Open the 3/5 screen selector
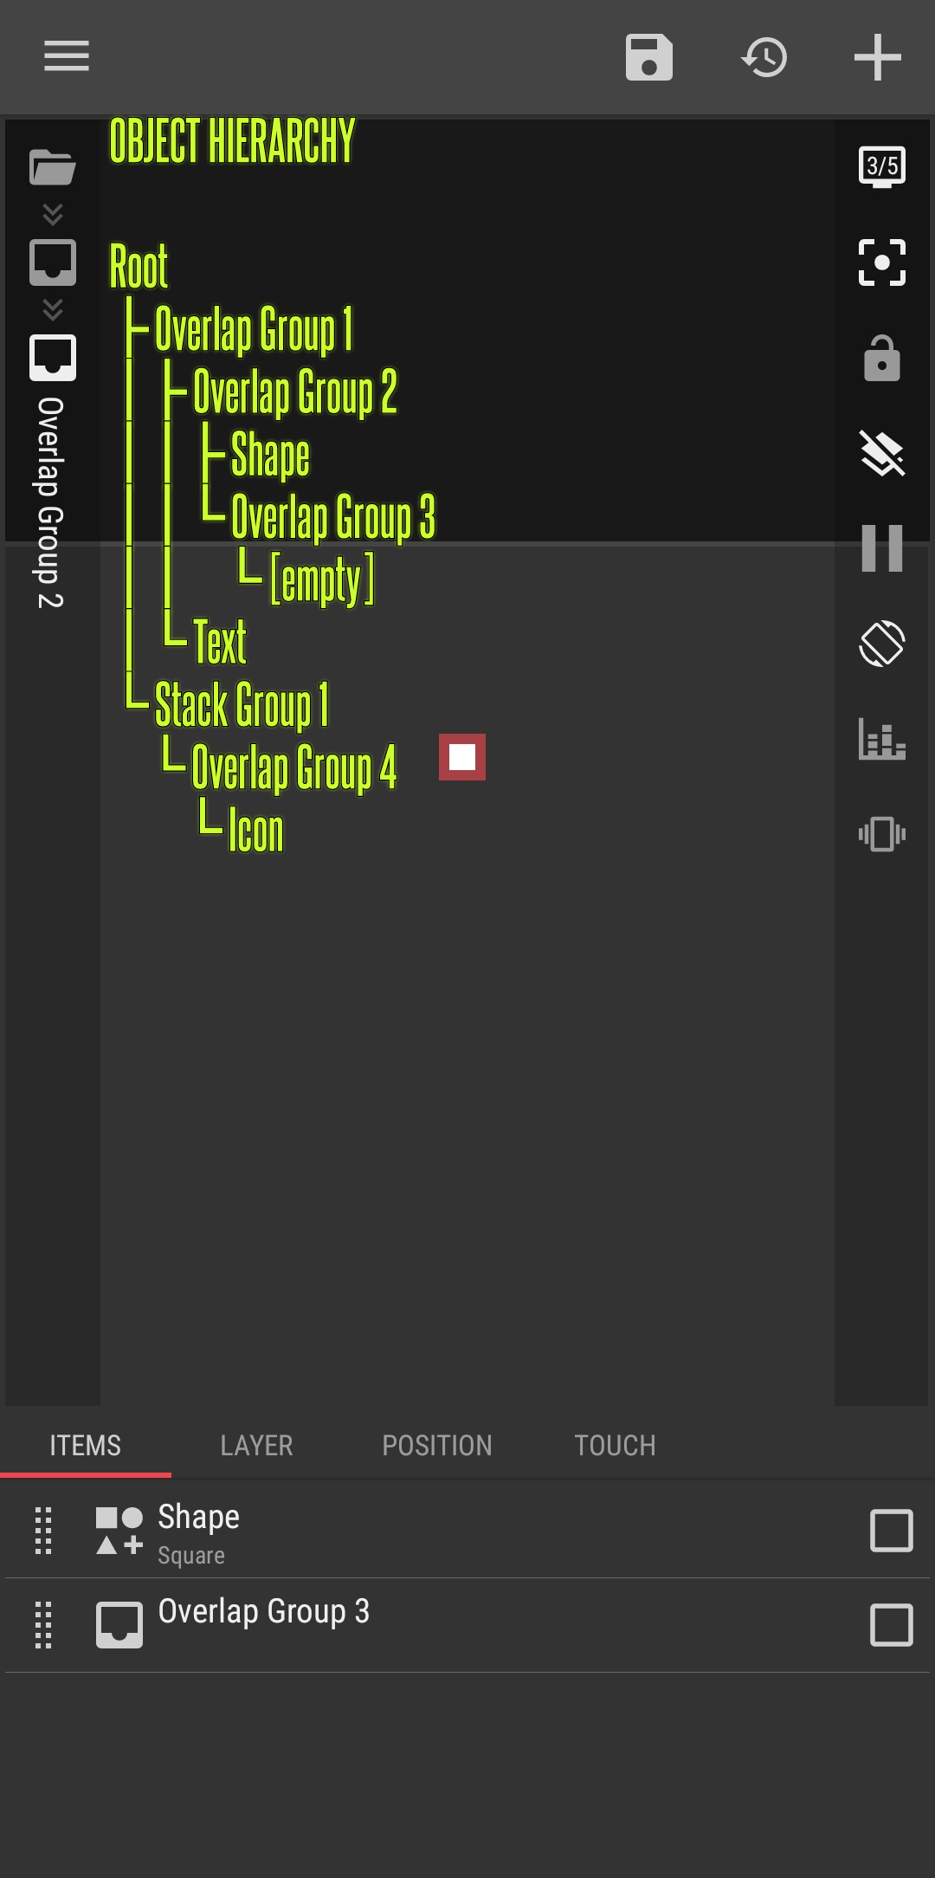 point(882,166)
